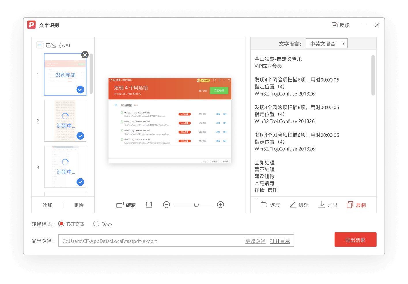Image resolution: width=408 pixels, height=284 pixels.
Task: Zoom in with the plus icon
Action: 220,205
